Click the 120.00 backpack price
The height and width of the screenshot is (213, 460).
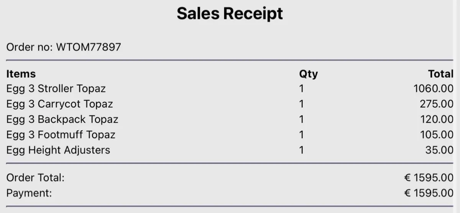[x=436, y=119]
